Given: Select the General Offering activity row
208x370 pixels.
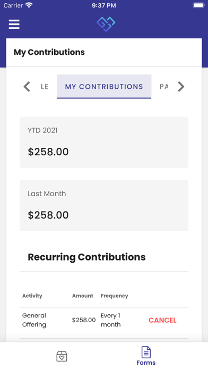Looking at the screenshot, I should point(104,320).
